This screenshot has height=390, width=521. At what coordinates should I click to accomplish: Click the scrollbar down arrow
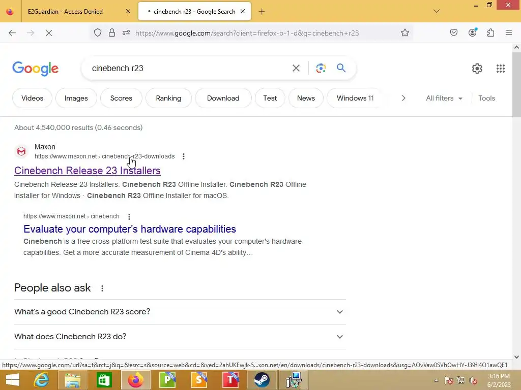[x=516, y=357]
